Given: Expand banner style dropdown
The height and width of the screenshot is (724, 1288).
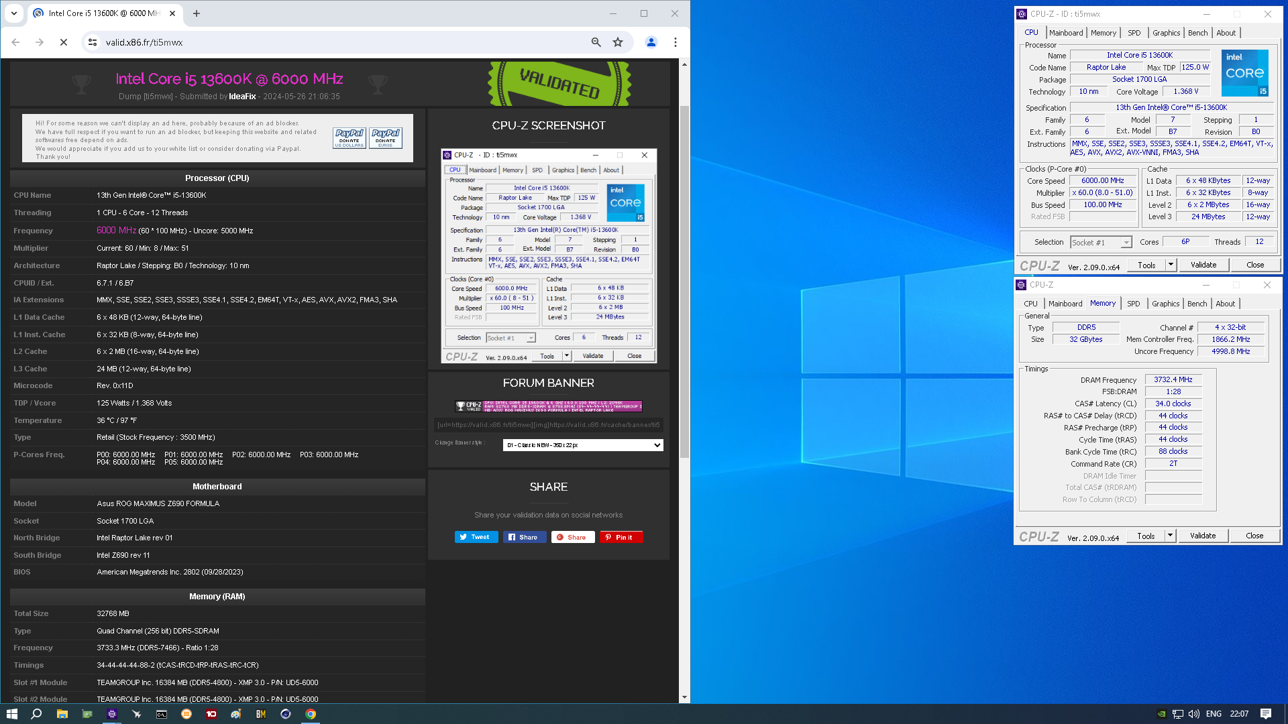Looking at the screenshot, I should pyautogui.click(x=583, y=445).
